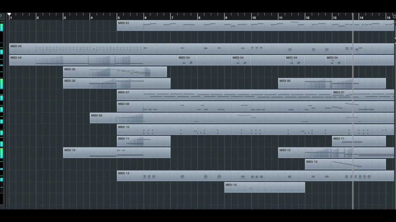Image resolution: width=396 pixels, height=222 pixels.
Task: Select the MIDI 05 clip
Action: tap(115, 72)
